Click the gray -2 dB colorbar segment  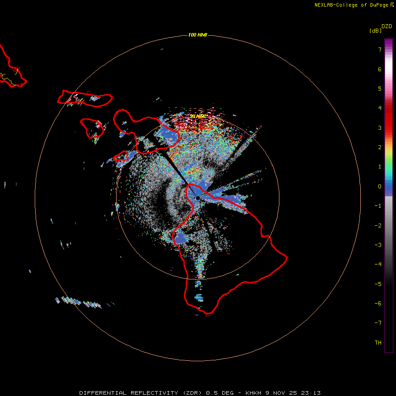point(389,226)
